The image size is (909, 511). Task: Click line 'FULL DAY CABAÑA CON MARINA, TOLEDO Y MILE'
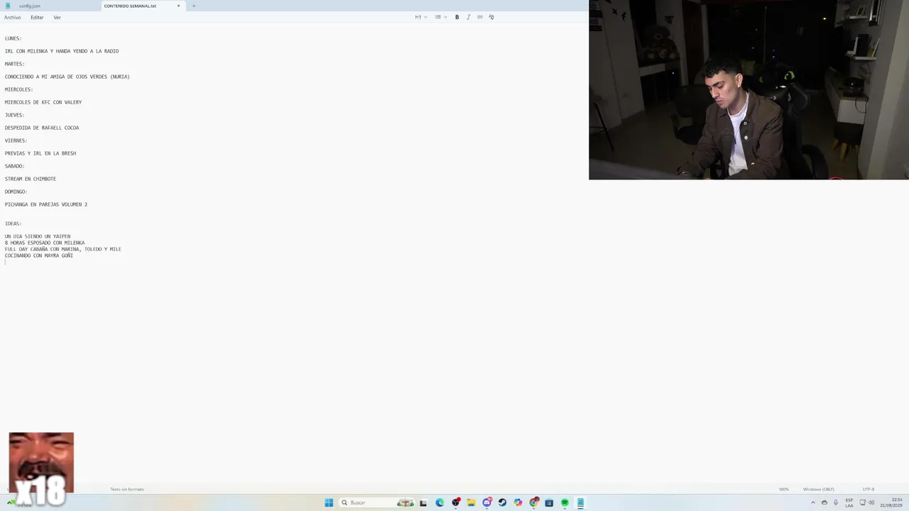tap(63, 249)
